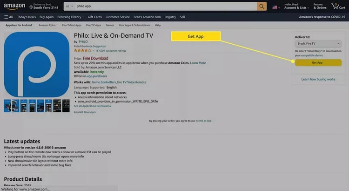The width and height of the screenshot is (349, 191).
Task: Open the search category All dropdown
Action: (69, 7)
